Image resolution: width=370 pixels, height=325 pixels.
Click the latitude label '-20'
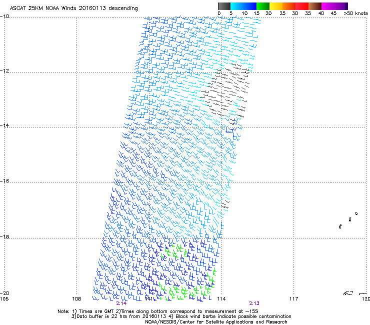(5, 293)
